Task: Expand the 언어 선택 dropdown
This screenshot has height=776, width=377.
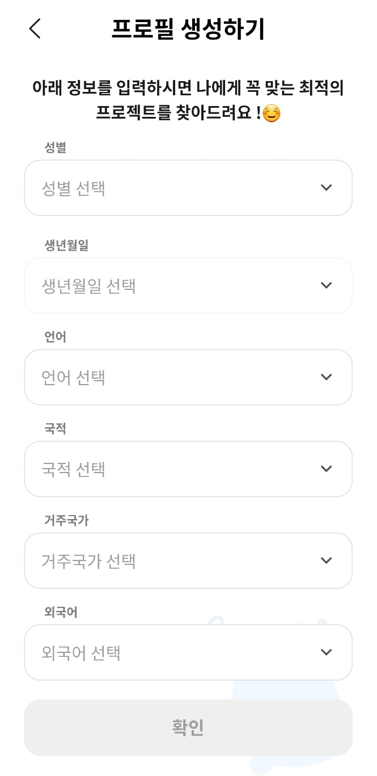Action: click(188, 377)
